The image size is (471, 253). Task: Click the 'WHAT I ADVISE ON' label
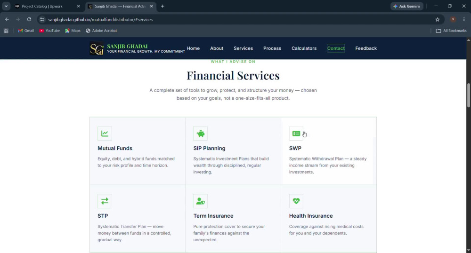pos(233,62)
